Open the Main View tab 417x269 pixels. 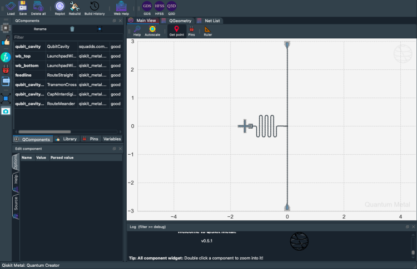coord(143,21)
